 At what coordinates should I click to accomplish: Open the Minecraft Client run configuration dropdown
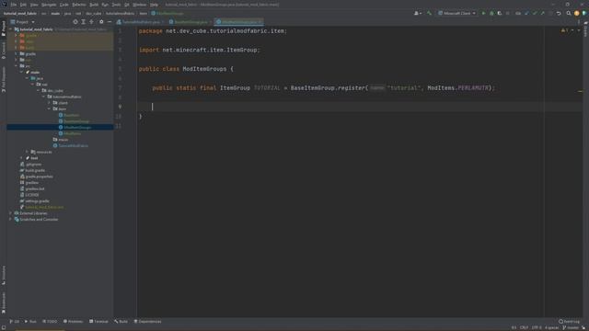456,13
